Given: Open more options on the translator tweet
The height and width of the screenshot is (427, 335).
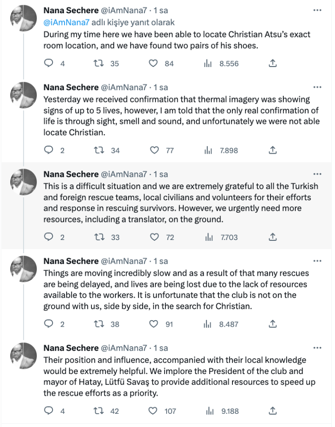Looking at the screenshot, I should [x=317, y=174].
